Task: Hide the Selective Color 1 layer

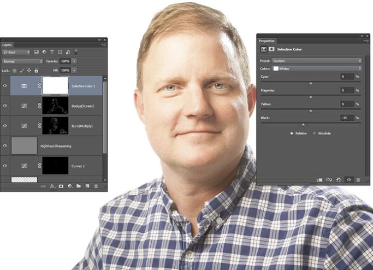Action: coord(5,86)
